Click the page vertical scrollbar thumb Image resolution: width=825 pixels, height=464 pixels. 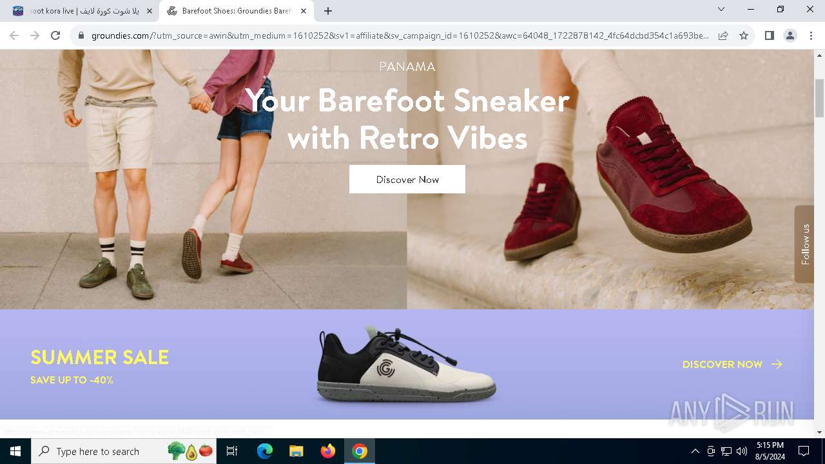819,97
